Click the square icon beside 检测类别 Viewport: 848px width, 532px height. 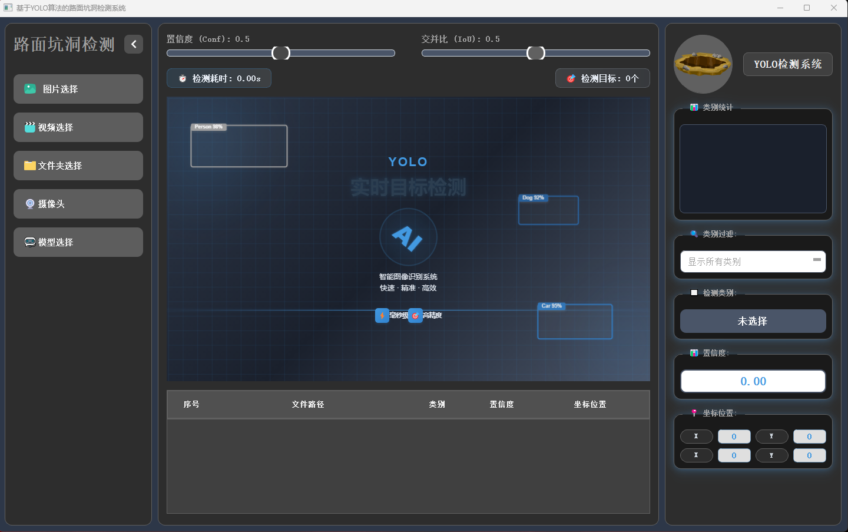(694, 293)
